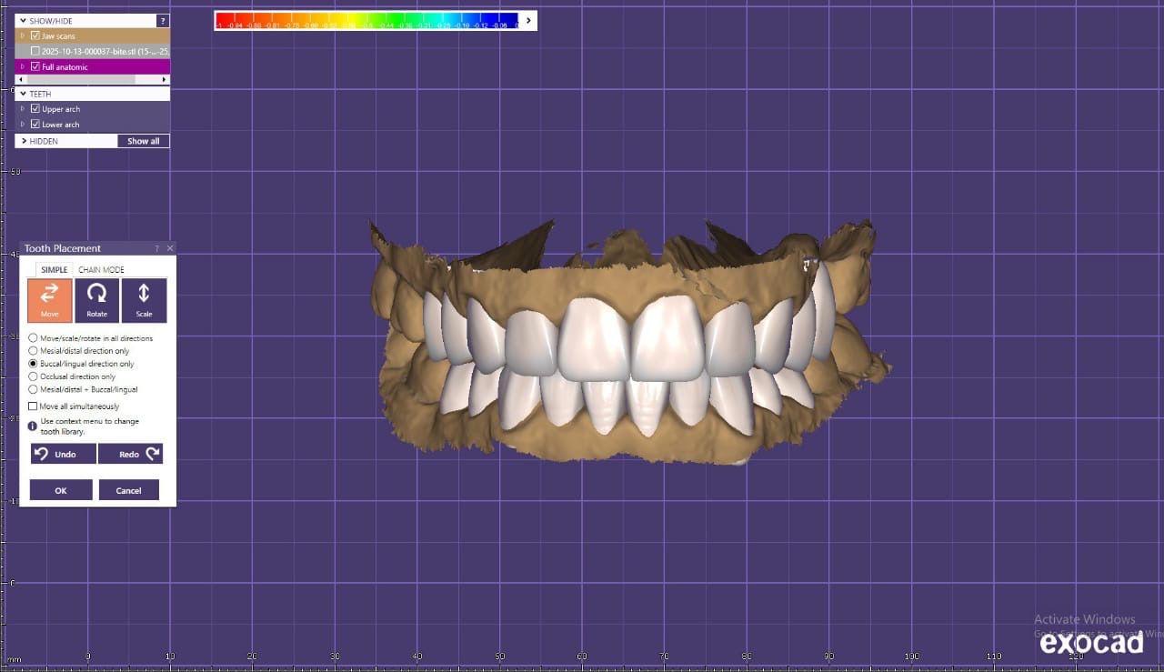Check Move all simultaneously
The height and width of the screenshot is (672, 1164).
[x=34, y=406]
